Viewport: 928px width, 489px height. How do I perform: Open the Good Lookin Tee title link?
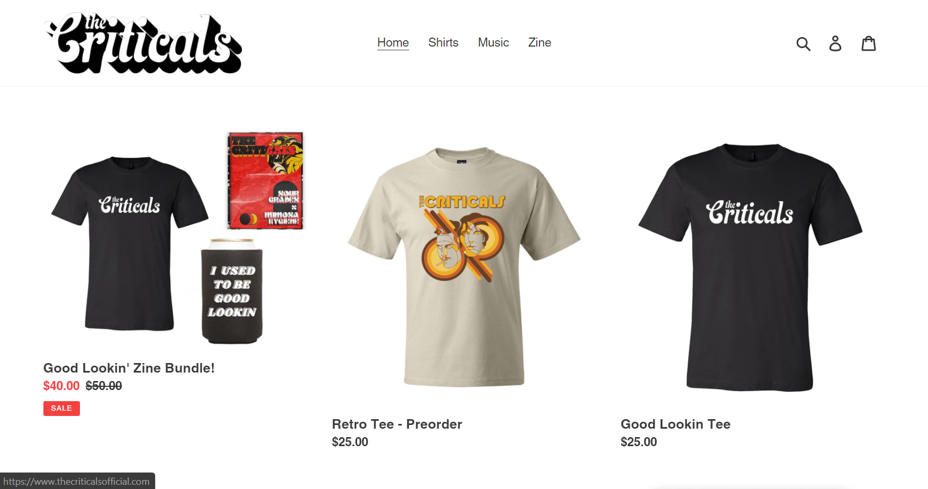pos(675,424)
